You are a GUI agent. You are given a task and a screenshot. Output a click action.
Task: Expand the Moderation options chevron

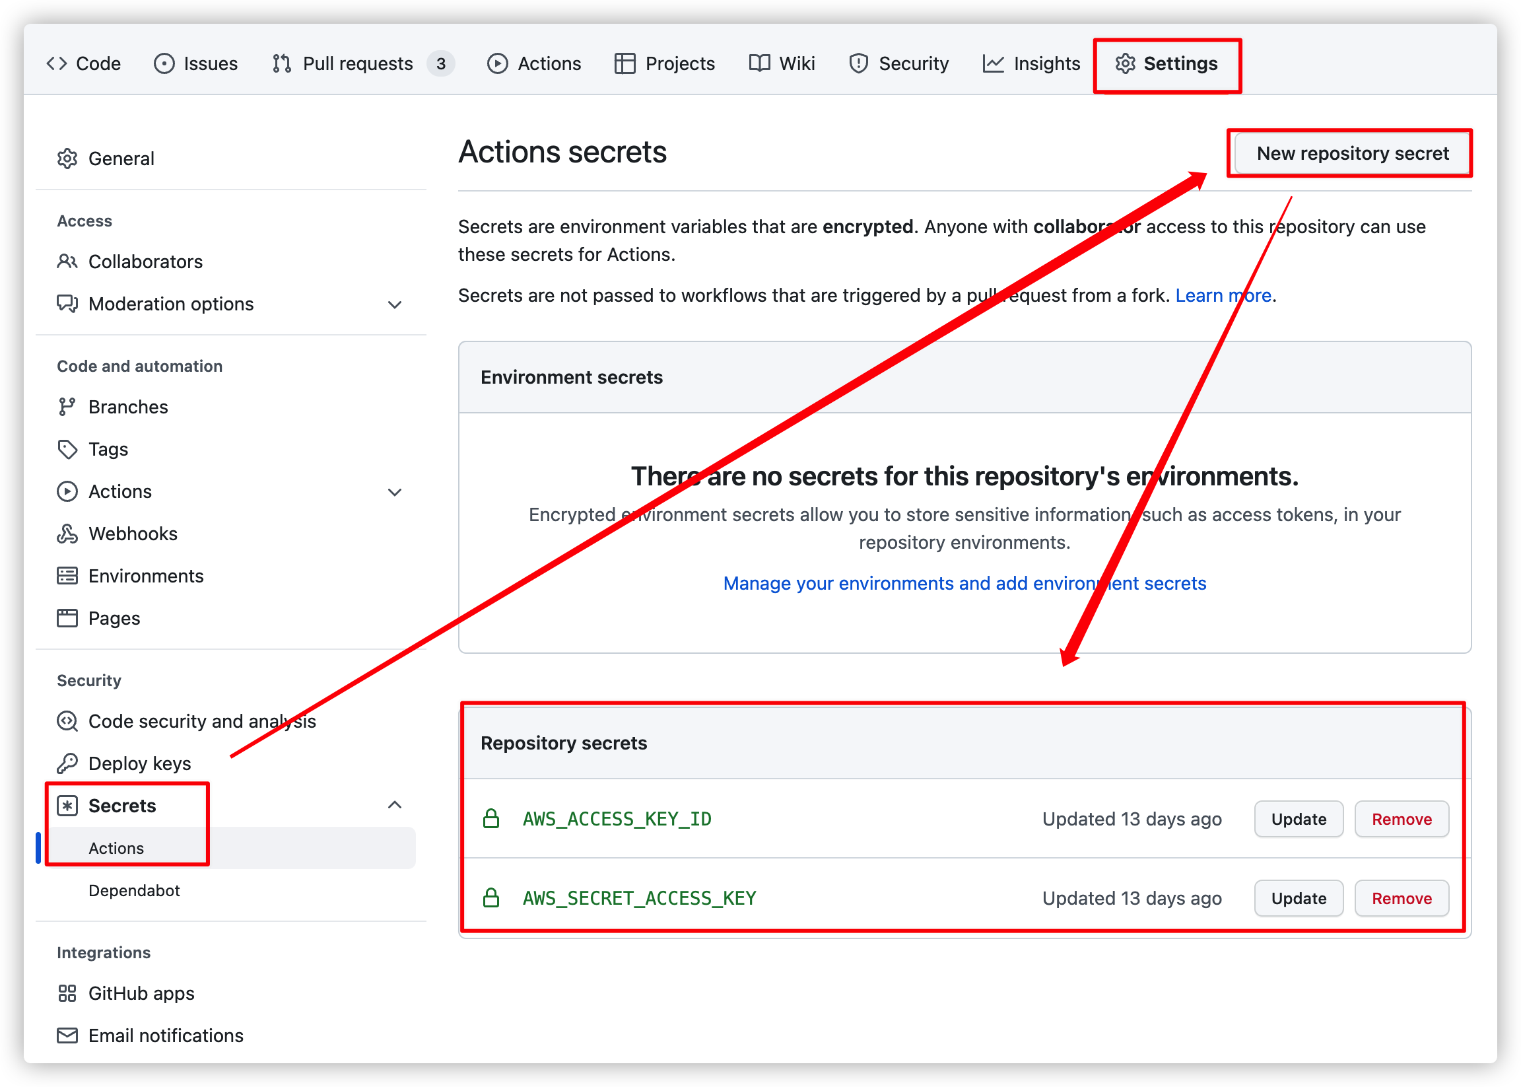[x=395, y=304]
